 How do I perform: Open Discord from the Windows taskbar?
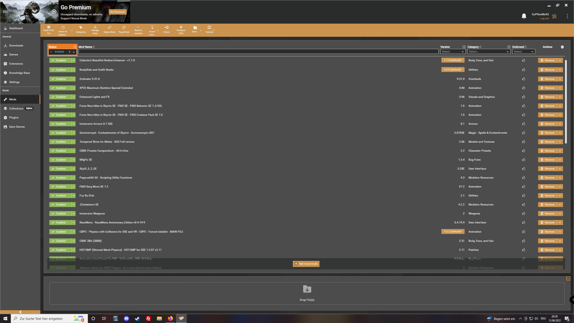(126, 319)
